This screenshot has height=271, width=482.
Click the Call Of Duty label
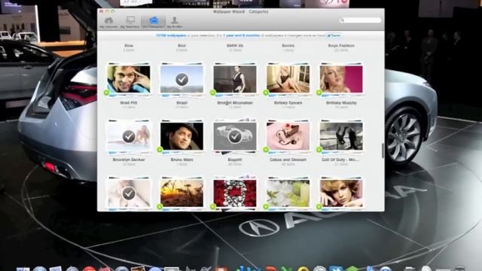(341, 160)
